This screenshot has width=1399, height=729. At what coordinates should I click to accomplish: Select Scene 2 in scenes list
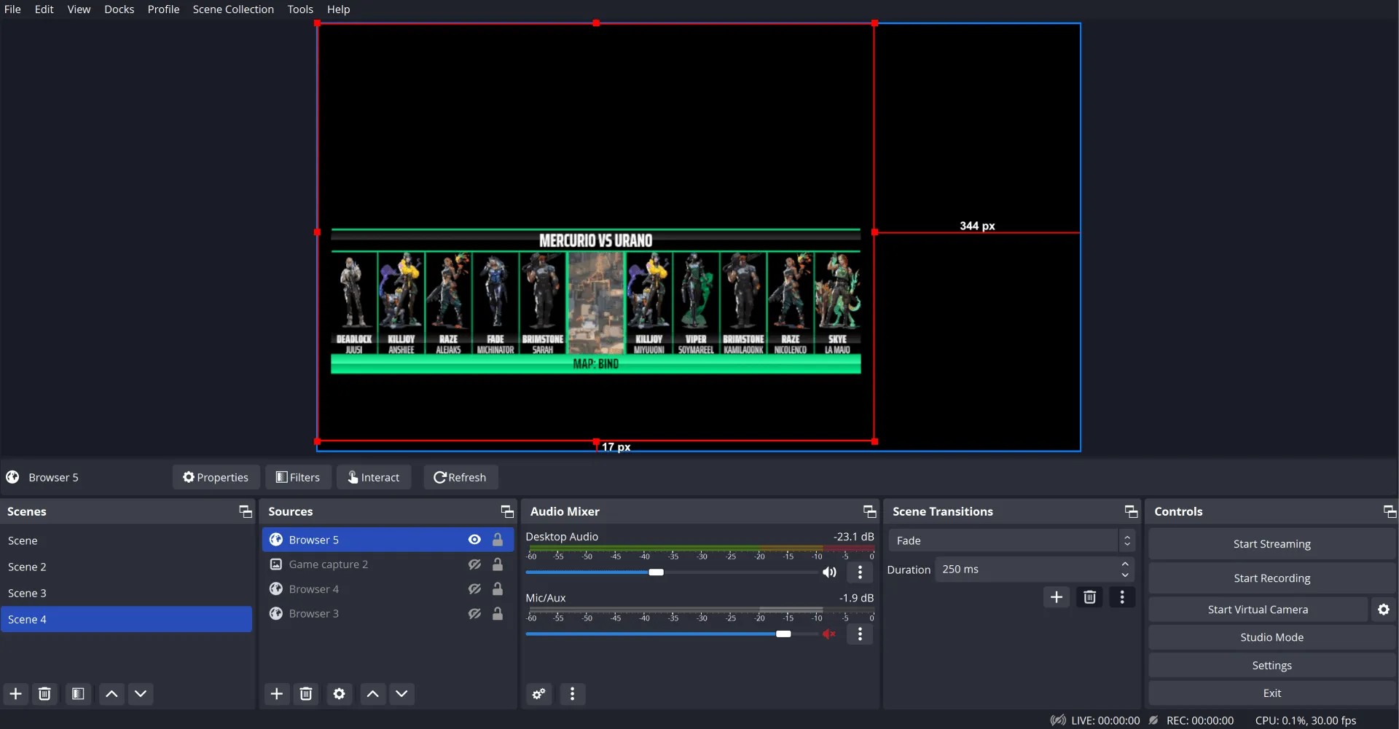tap(126, 567)
